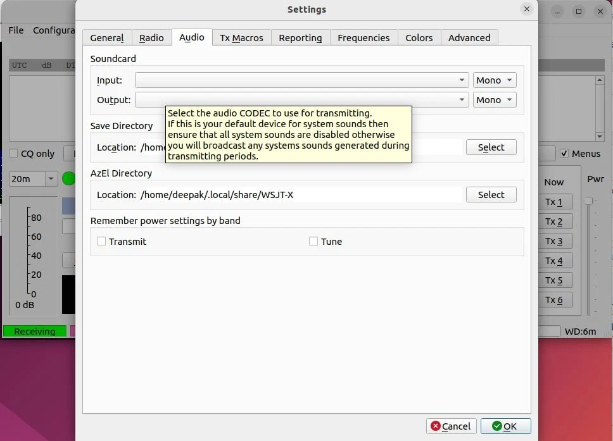The image size is (613, 441).
Task: Toggle the CQ only checkbox
Action: (13, 153)
